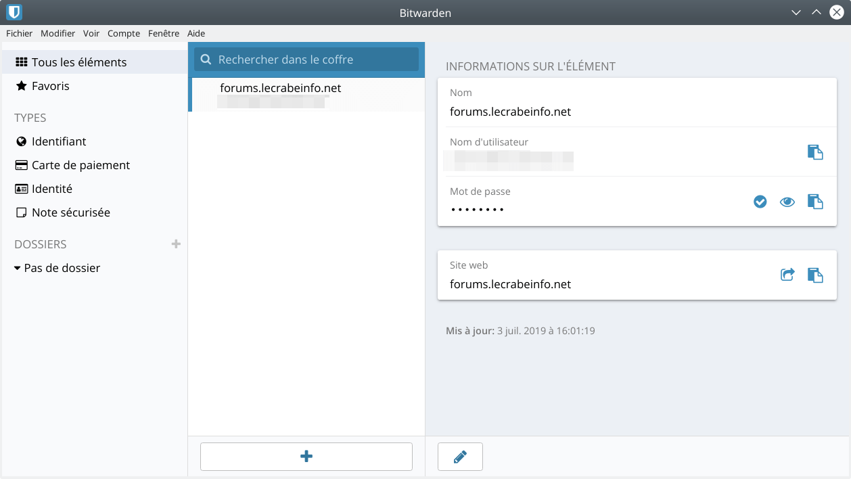This screenshot has height=479, width=851.
Task: Minimize the Bitwarden window
Action: click(x=796, y=12)
